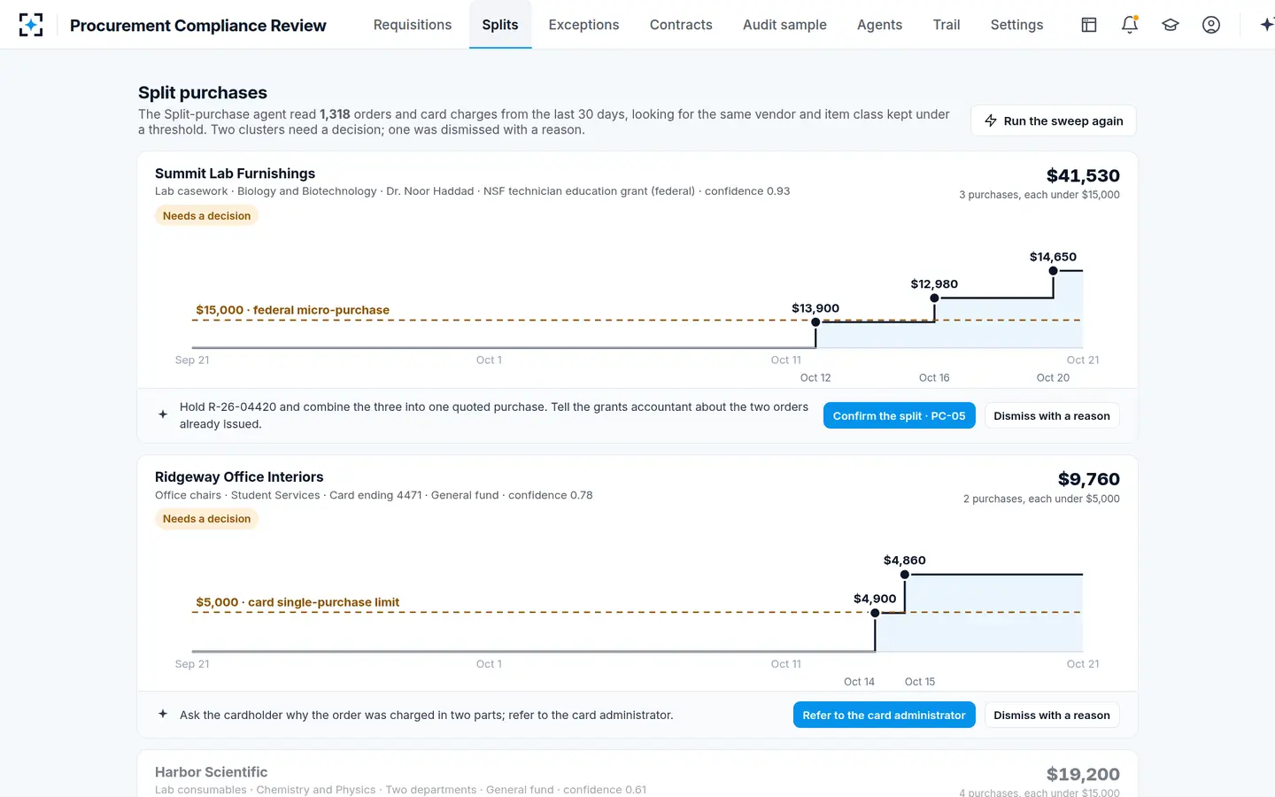Select the $14,650 point on Summit chart
This screenshot has height=797, width=1275.
point(1053,271)
